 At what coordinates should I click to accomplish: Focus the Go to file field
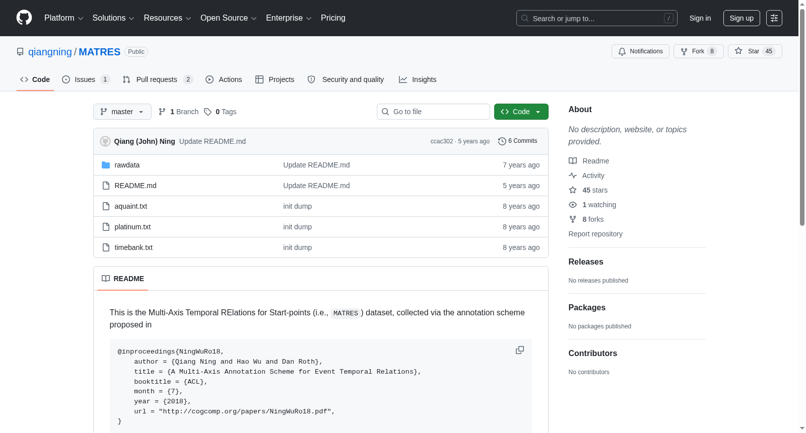coord(433,112)
